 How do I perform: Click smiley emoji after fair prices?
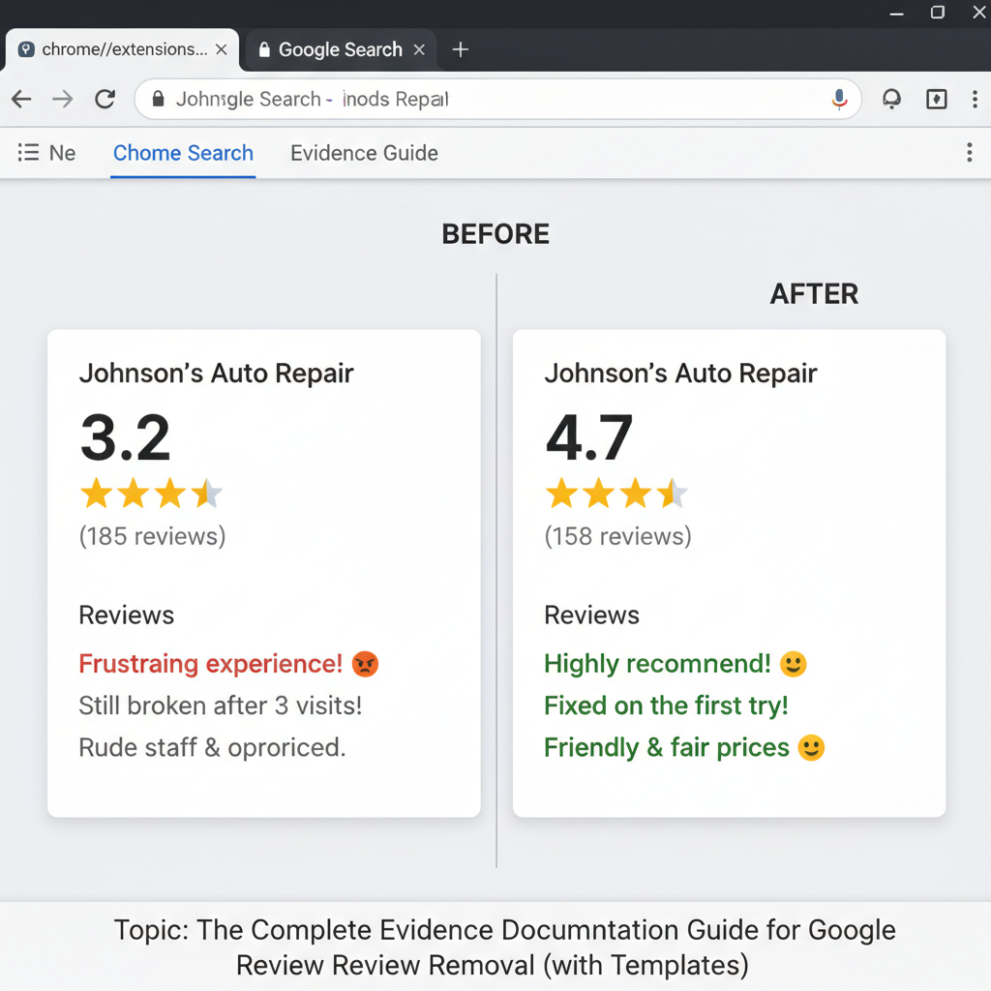click(812, 748)
